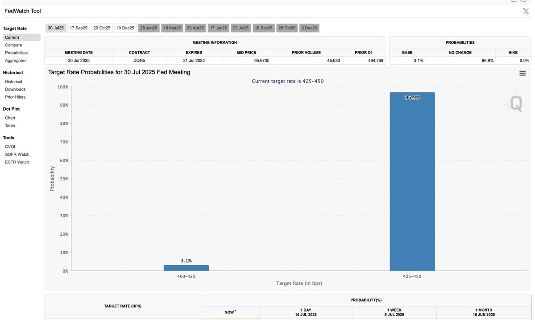Open SOFR Watch from Tools
This screenshot has width=535, height=320.
coord(17,154)
